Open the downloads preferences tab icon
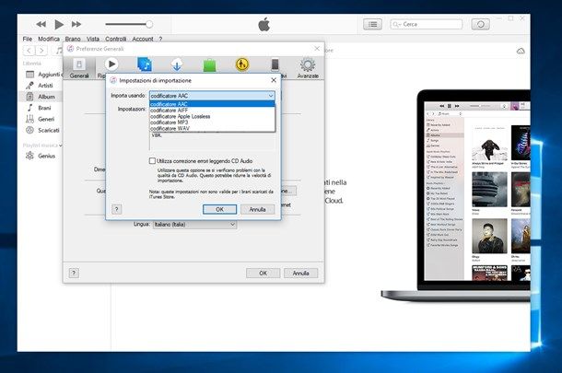The image size is (562, 373). pyautogui.click(x=177, y=64)
